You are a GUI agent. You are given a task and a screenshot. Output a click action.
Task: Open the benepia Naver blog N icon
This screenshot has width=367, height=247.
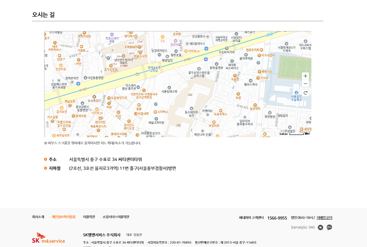320,227
